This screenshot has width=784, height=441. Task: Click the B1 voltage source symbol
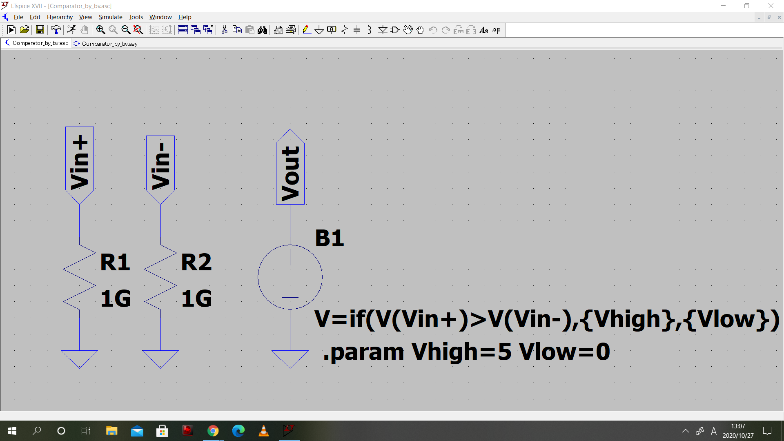(290, 277)
